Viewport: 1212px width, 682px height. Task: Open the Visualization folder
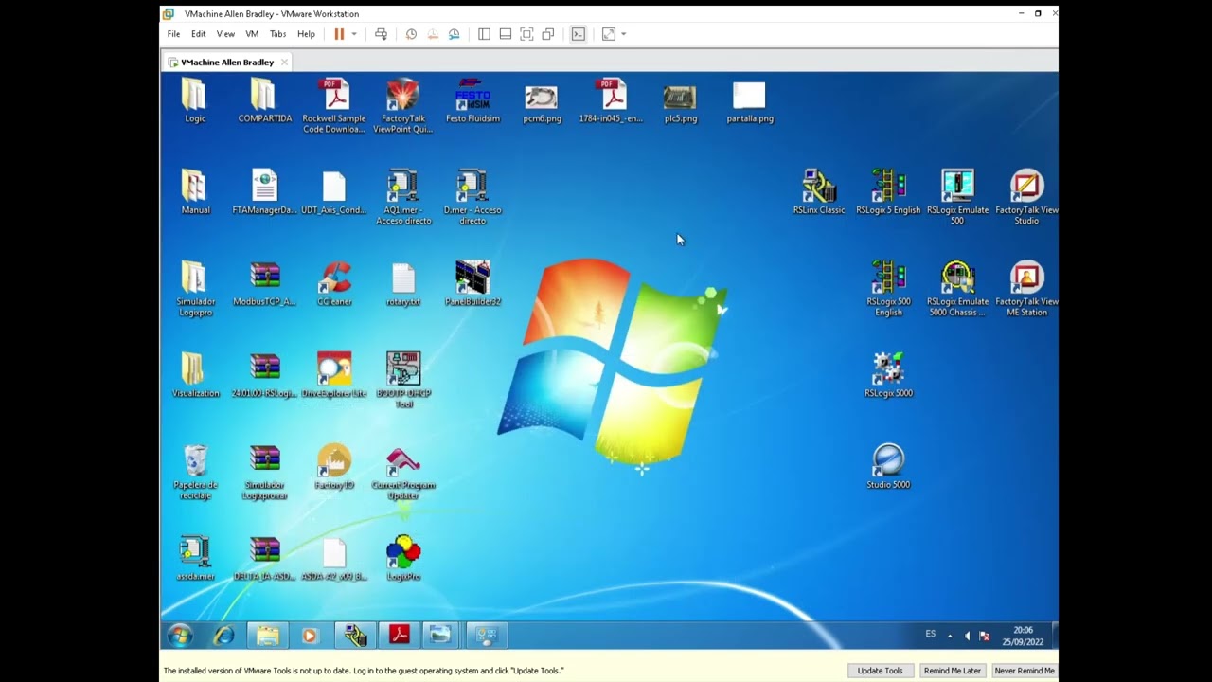pos(195,375)
